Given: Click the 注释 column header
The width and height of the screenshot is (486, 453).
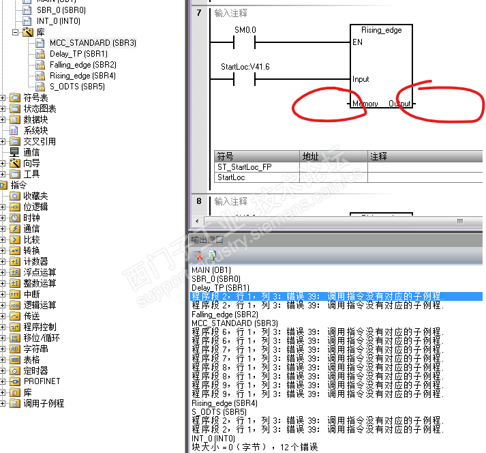Looking at the screenshot, I should click(x=425, y=156).
